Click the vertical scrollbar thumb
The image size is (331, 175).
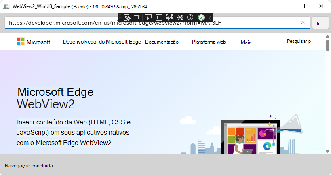pyautogui.click(x=327, y=45)
